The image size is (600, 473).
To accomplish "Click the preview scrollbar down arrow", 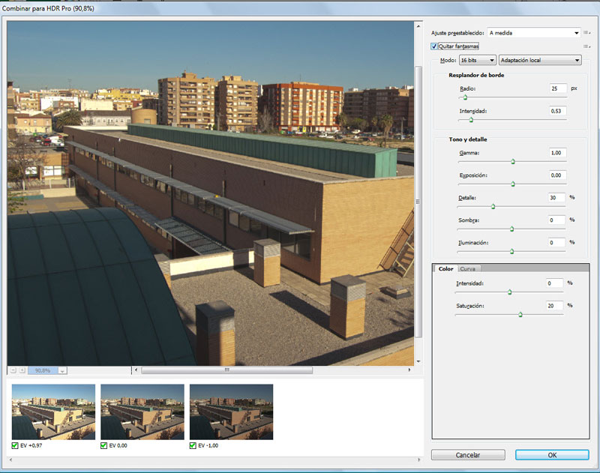I will (x=418, y=360).
